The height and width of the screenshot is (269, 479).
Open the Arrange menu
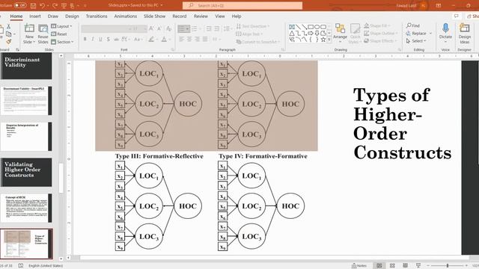[x=340, y=33]
